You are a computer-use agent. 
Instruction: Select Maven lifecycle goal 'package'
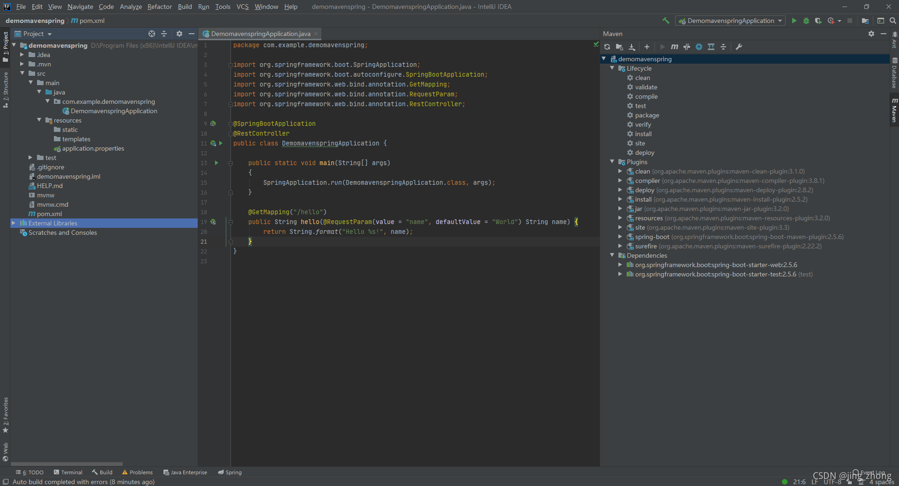(x=647, y=115)
